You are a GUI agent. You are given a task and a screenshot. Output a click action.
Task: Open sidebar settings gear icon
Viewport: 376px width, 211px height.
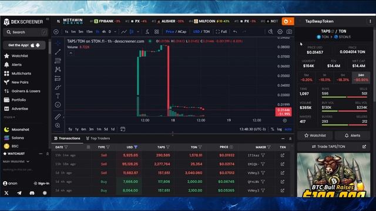tap(45, 193)
